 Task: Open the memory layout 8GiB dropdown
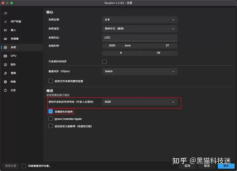click(x=140, y=102)
